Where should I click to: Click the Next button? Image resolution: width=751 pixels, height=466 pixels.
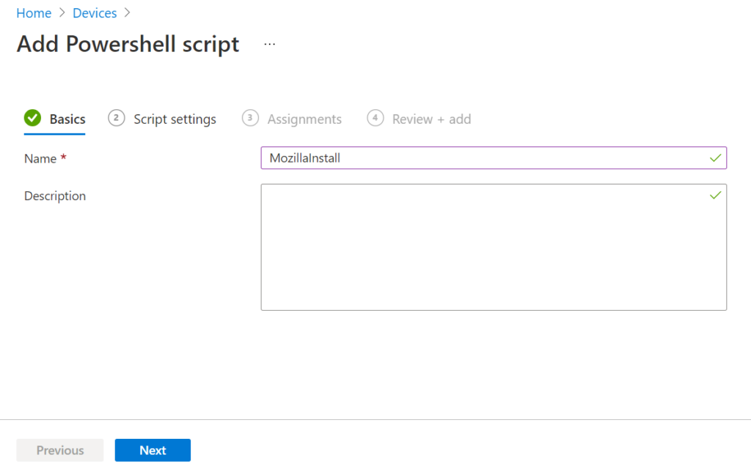click(x=153, y=450)
